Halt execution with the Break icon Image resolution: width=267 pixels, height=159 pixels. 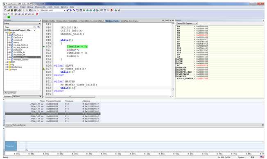point(12,14)
